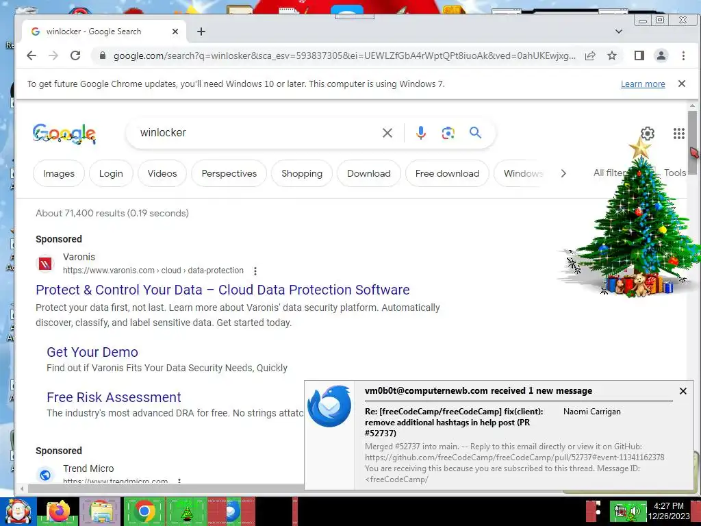The height and width of the screenshot is (526, 701).
Task: Select the Free download filter chip
Action: (447, 173)
